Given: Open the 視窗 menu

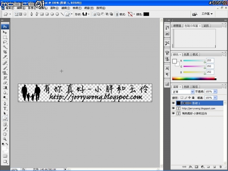Looking at the screenshot, I should pyautogui.click(x=89, y=8).
